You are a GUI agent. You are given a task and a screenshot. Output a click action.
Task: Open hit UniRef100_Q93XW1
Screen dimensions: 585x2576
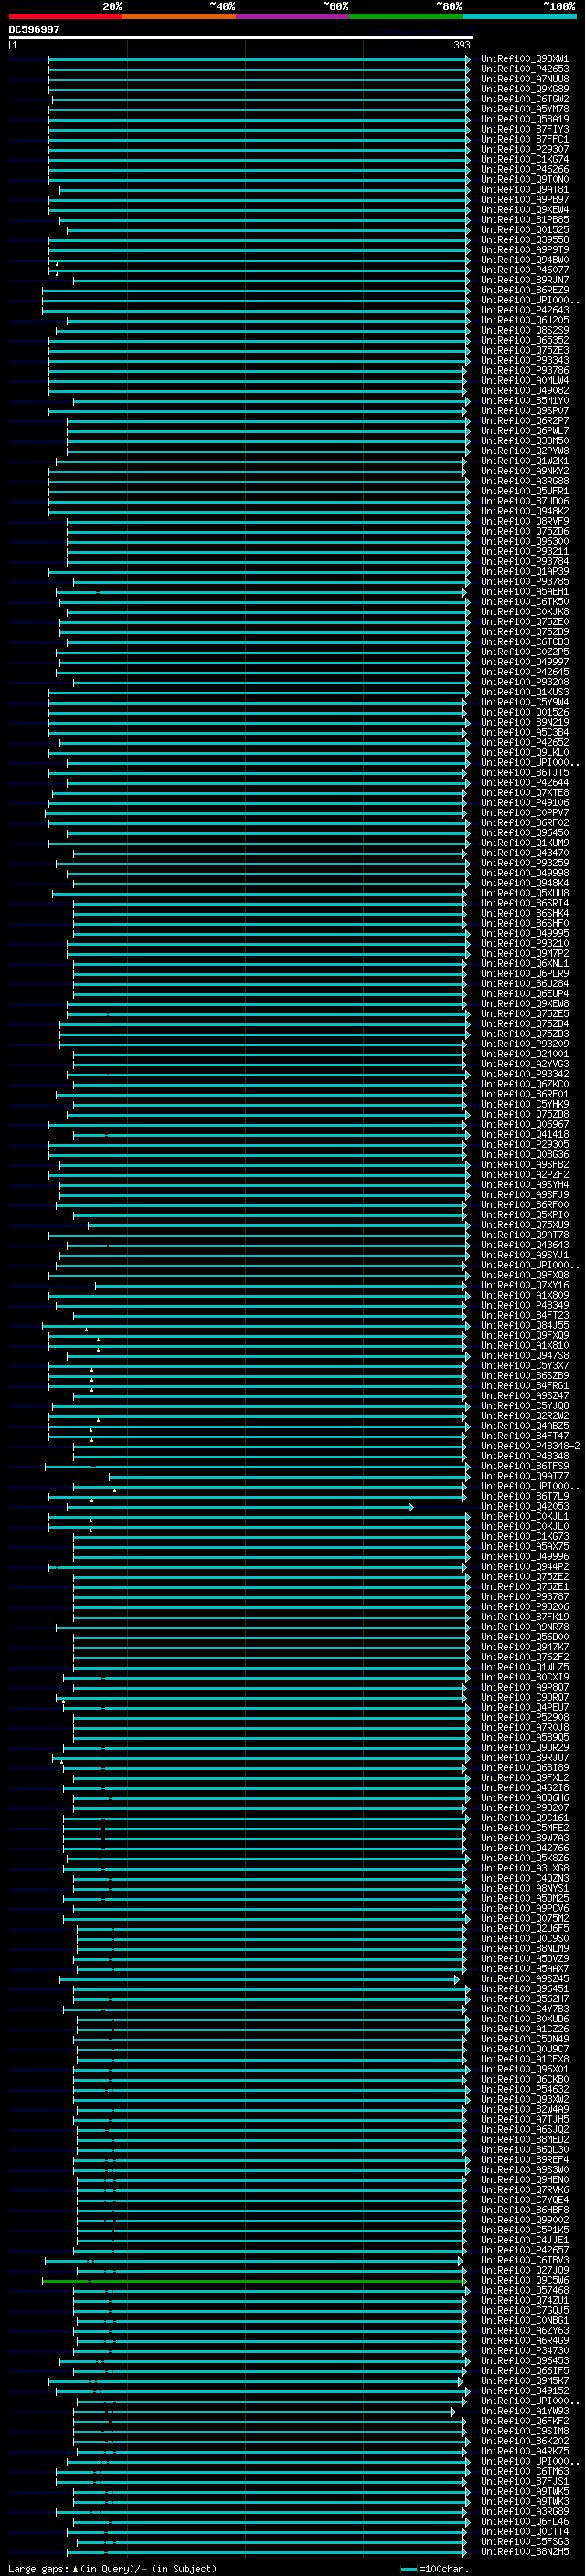pyautogui.click(x=524, y=59)
